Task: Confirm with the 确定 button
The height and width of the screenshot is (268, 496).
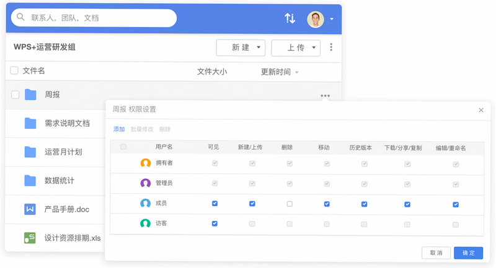Action: click(x=469, y=253)
